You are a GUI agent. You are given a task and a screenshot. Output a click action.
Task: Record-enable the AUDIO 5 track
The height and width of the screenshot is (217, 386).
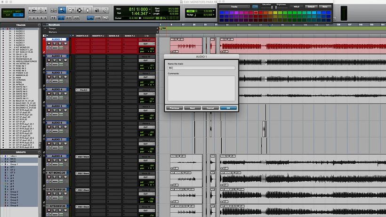[x=49, y=111]
